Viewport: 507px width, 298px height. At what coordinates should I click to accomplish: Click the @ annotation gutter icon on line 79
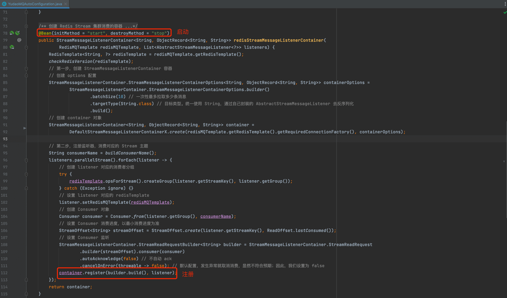pos(19,40)
